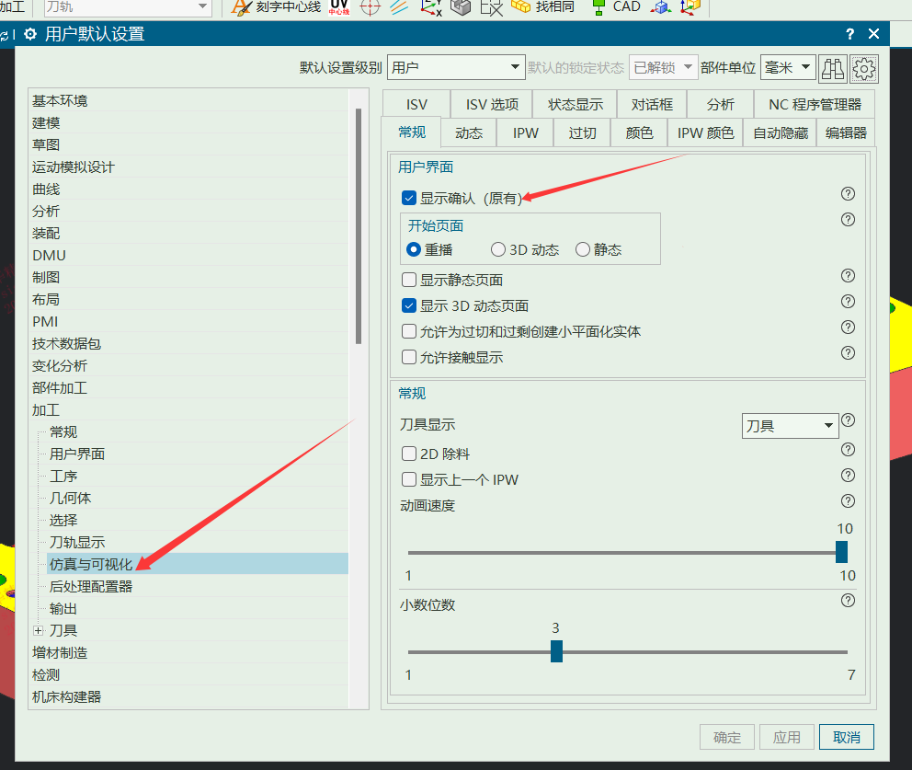Open 部件单位 毫米 dropdown

788,67
